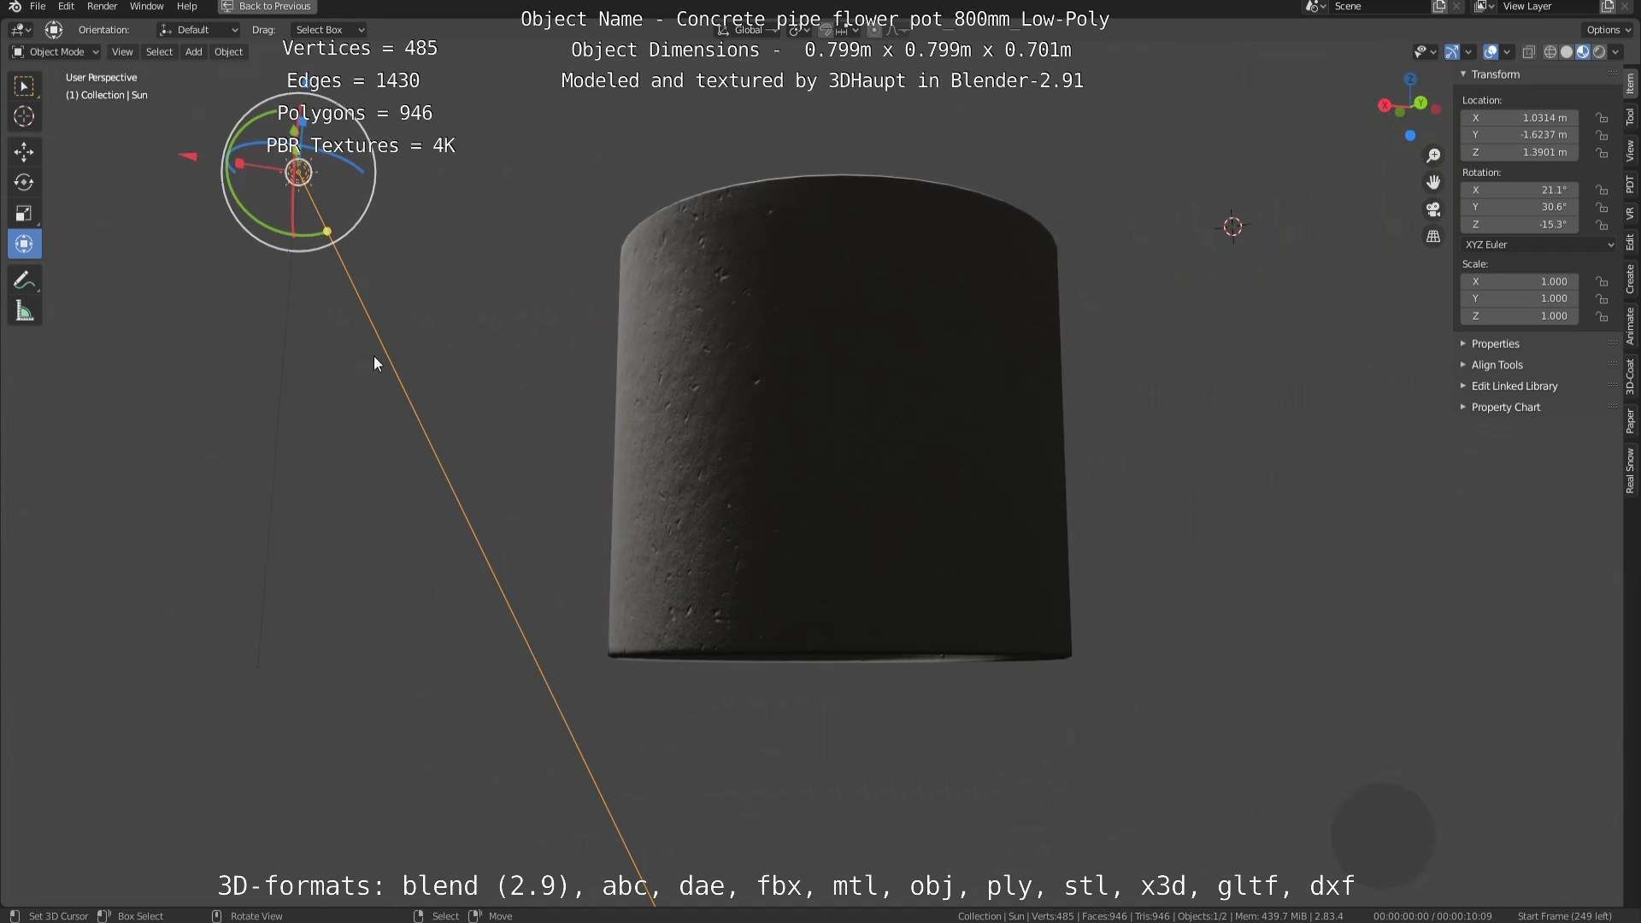The height and width of the screenshot is (923, 1641).
Task: Click the Rotation Y field
Action: tap(1520, 207)
